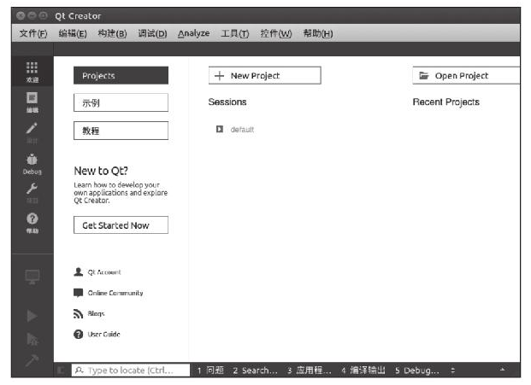Image resolution: width=531 pixels, height=385 pixels.
Task: Open the User Guide link
Action: [x=104, y=335]
